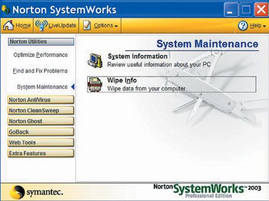Expand the Norton CleanSweep section
The width and height of the screenshot is (269, 201).
tap(41, 110)
